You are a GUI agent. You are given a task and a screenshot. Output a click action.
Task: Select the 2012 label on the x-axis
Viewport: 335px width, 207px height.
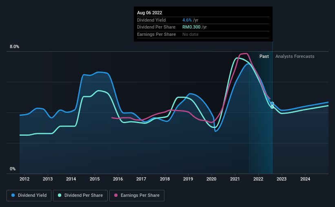tap(24, 179)
